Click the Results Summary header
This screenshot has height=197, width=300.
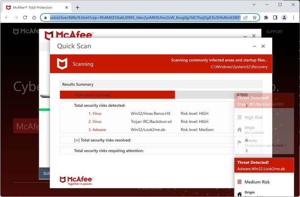click(x=161, y=84)
